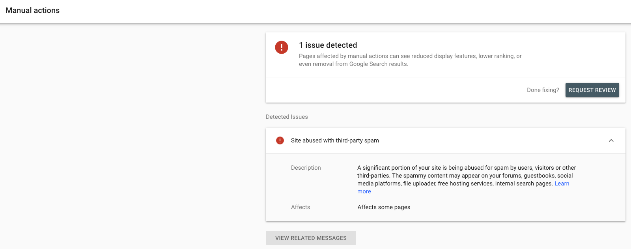
Task: Click the 1 issue detected heading
Action: pyautogui.click(x=328, y=45)
